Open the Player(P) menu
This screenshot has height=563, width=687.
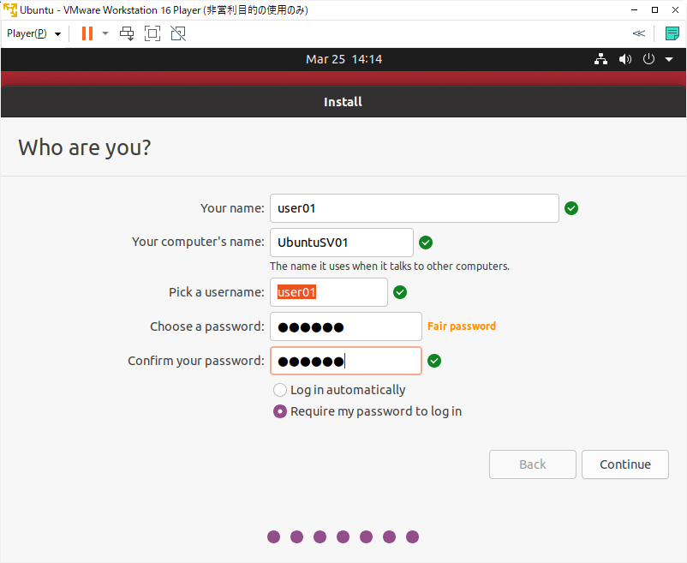pos(33,33)
